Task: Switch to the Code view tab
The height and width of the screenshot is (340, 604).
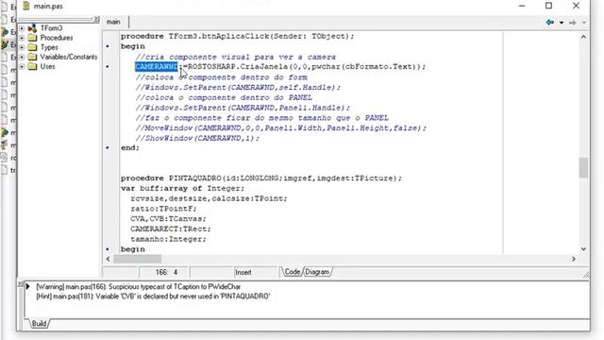Action: pyautogui.click(x=292, y=272)
